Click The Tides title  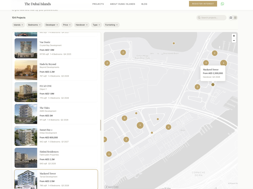point(45,108)
